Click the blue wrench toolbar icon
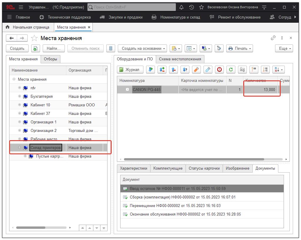The height and width of the screenshot is (240, 301). tap(208, 69)
